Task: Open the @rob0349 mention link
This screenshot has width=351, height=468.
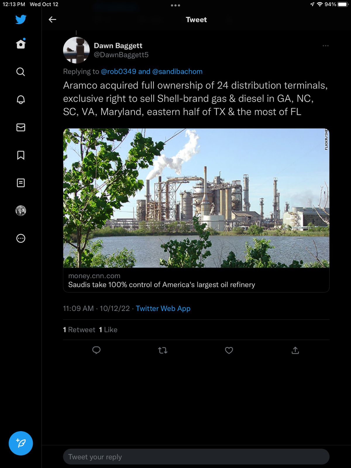Action: coord(118,72)
